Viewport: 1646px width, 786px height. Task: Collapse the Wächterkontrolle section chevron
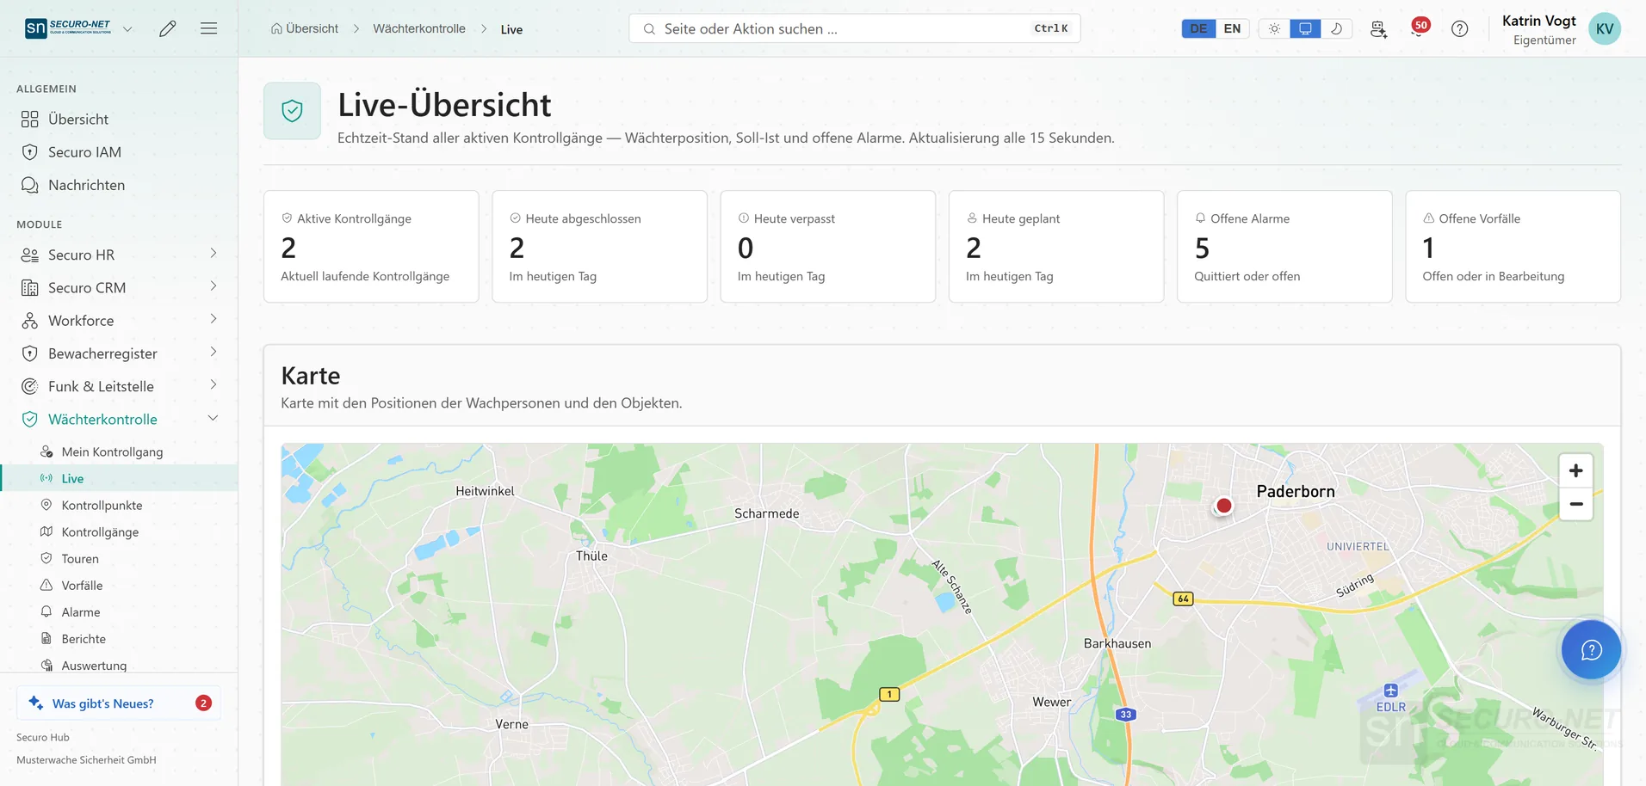[x=213, y=418]
